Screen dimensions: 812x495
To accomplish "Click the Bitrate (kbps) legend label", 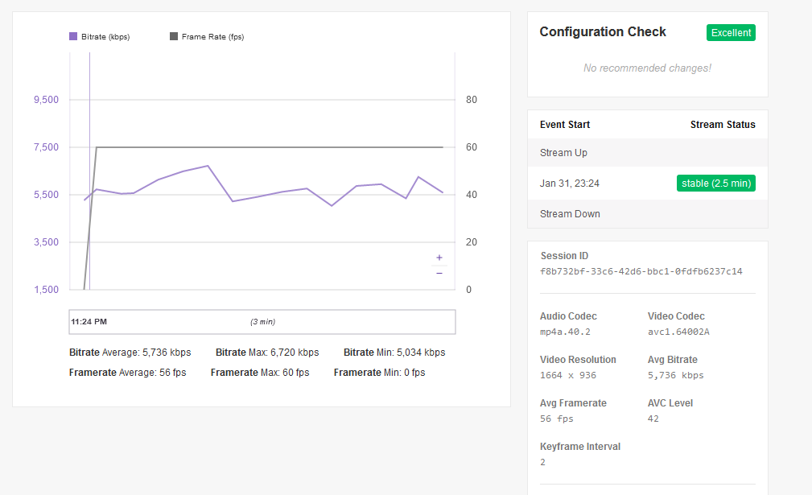I will (105, 37).
